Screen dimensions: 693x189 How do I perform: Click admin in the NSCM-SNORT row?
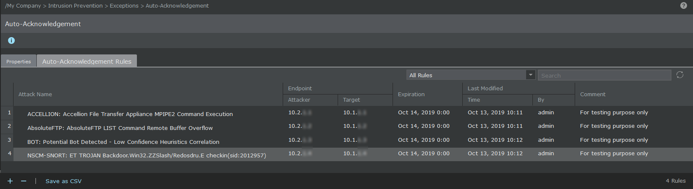click(546, 153)
